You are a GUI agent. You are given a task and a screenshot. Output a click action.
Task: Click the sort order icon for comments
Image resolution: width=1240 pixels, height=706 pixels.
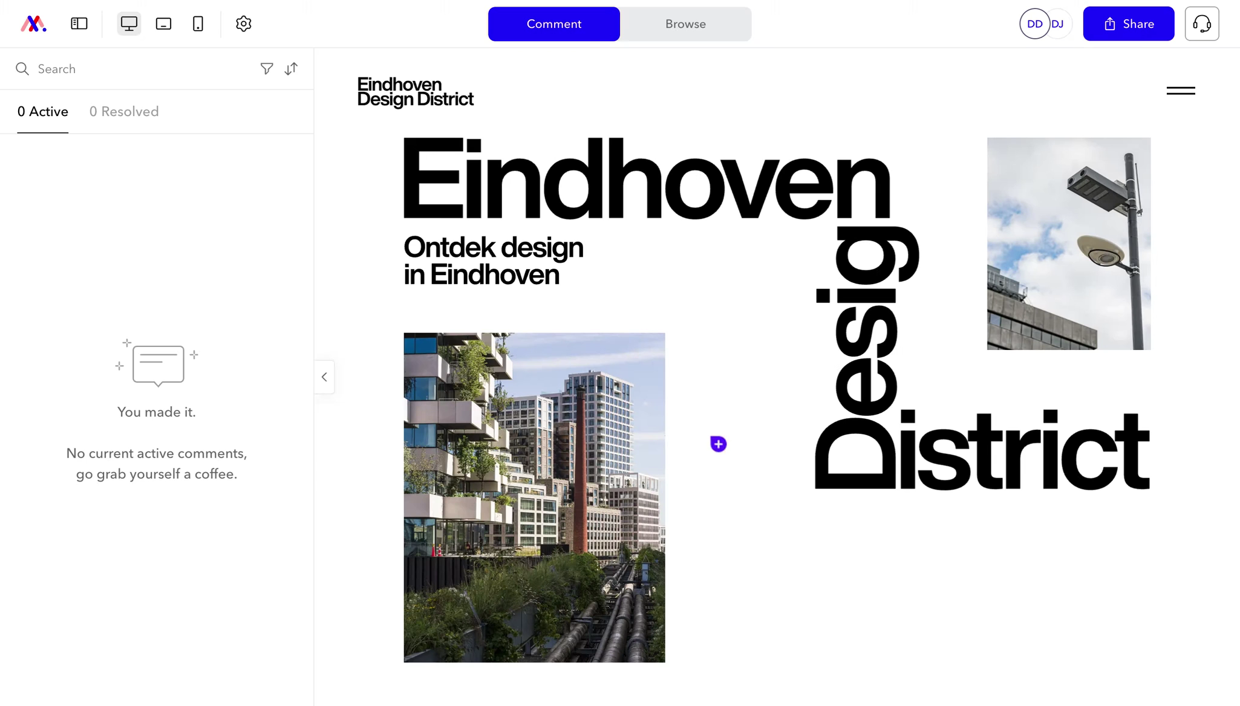coord(292,68)
